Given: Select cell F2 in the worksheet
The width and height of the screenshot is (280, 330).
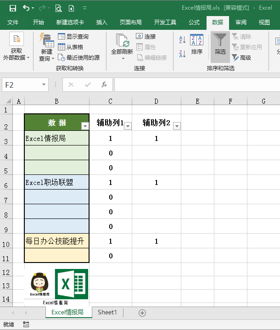Looking at the screenshot, I should tap(230, 122).
